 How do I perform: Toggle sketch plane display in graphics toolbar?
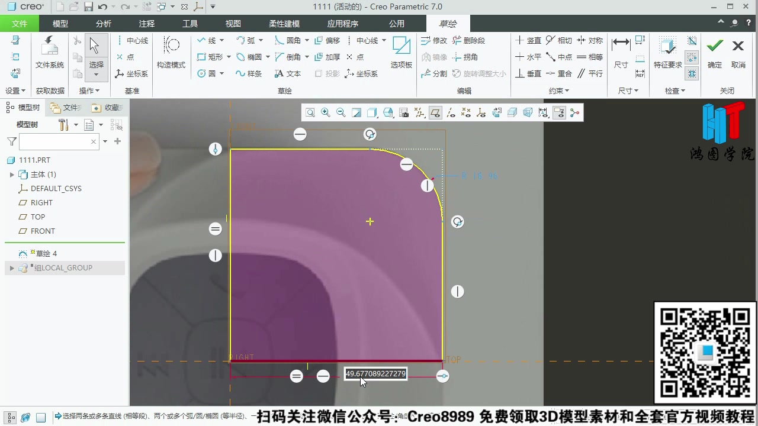coord(435,112)
